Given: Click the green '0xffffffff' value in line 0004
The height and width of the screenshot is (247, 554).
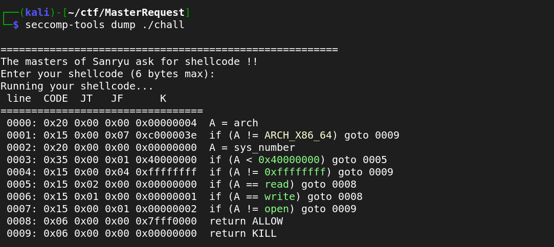Looking at the screenshot, I should pyautogui.click(x=295, y=172).
